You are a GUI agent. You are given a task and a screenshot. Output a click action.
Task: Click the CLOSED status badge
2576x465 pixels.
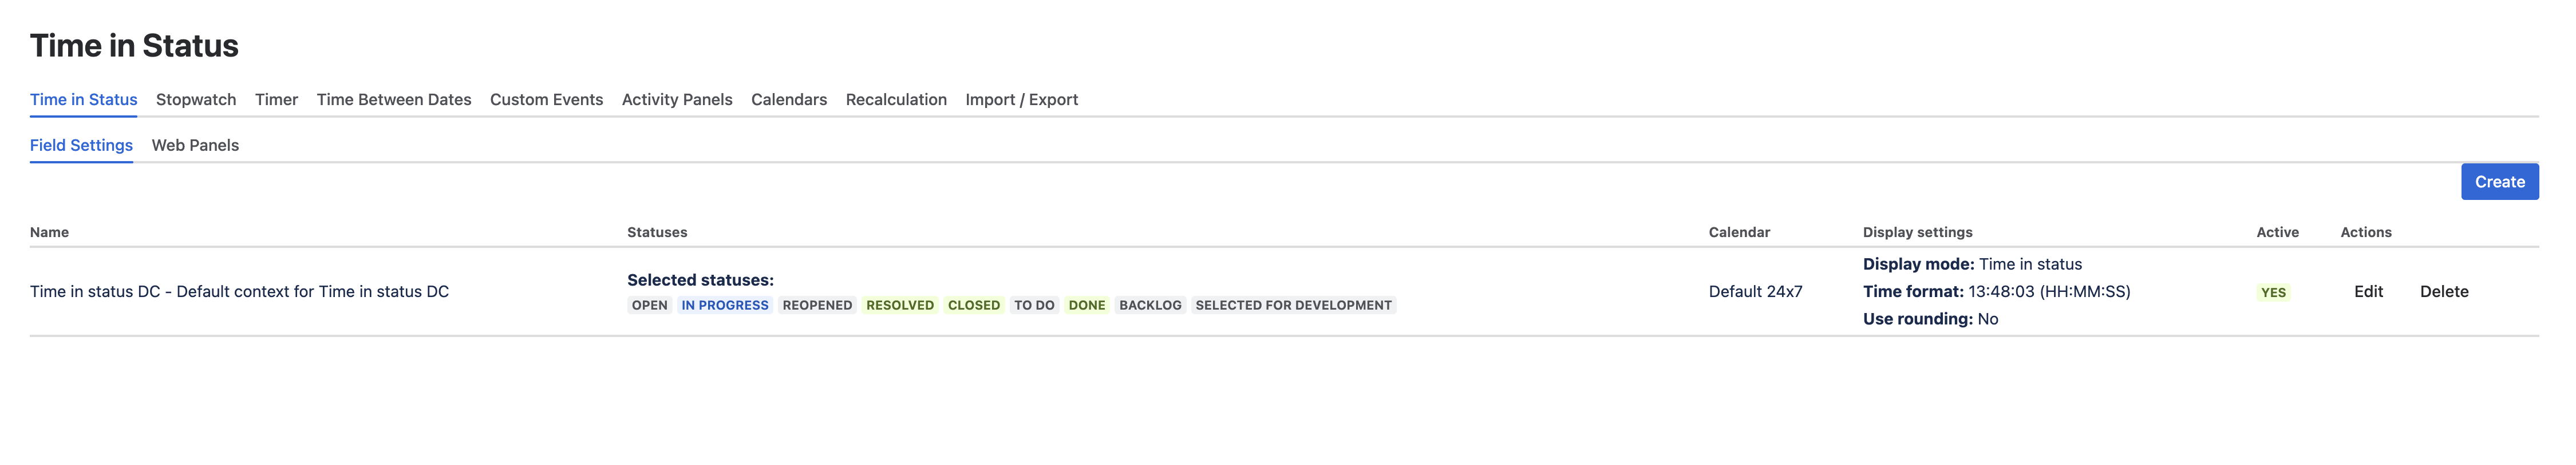tap(973, 304)
